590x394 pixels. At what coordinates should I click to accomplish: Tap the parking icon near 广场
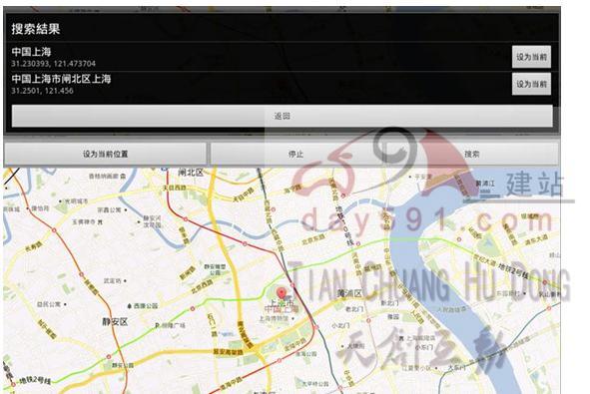pyautogui.click(x=158, y=325)
